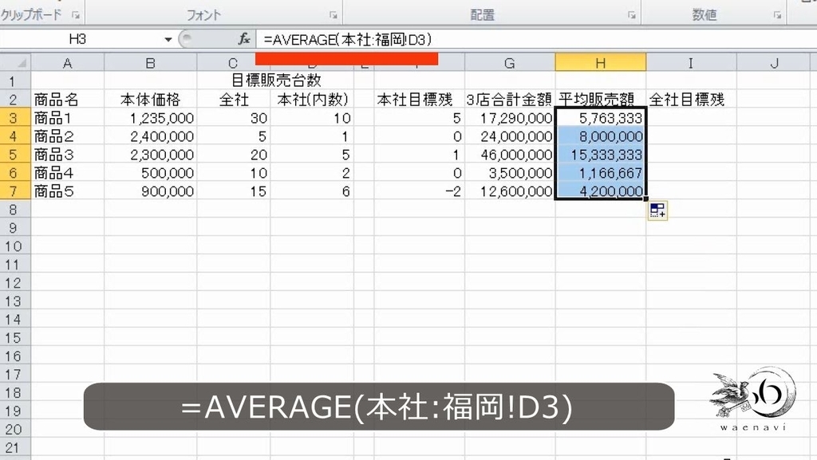Select row 5 header
The width and height of the screenshot is (817, 460).
(x=15, y=155)
